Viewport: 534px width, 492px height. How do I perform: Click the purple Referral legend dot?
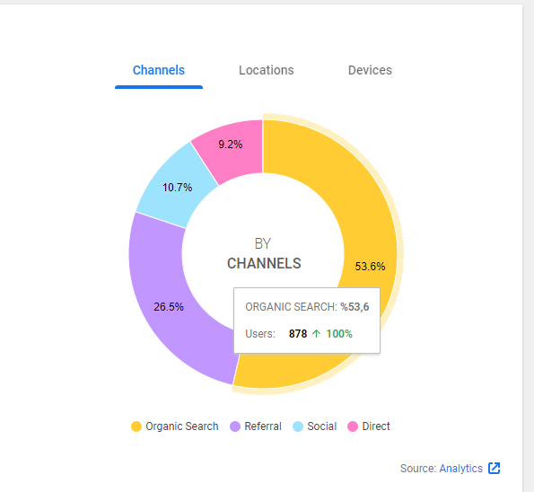(235, 426)
